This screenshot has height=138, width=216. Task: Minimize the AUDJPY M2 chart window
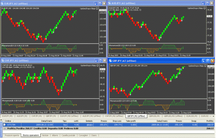(x=203, y=3)
